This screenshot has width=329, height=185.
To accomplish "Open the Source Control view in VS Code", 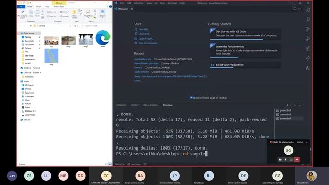I will [x=308, y=29].
